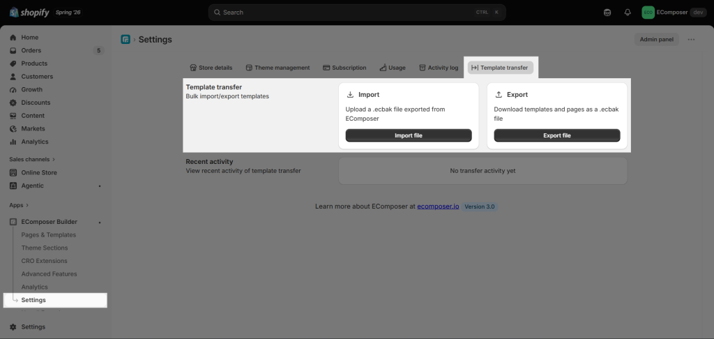714x339 pixels.
Task: Expand the Apps section
Action: (x=19, y=205)
